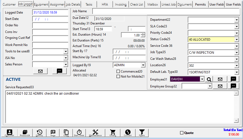Click into the Job Name input field
This screenshot has height=139, width=243.
(x=166, y=11)
